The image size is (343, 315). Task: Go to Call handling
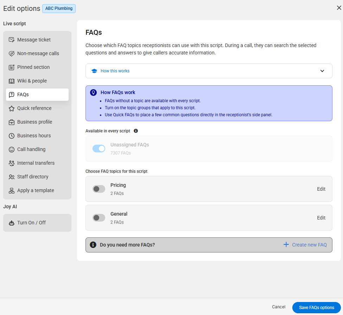(37, 149)
